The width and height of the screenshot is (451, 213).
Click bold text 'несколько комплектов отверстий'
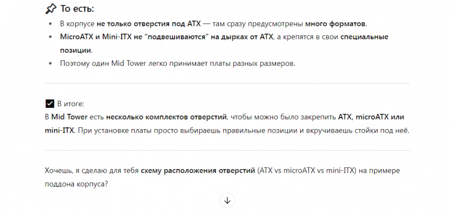tap(167, 117)
